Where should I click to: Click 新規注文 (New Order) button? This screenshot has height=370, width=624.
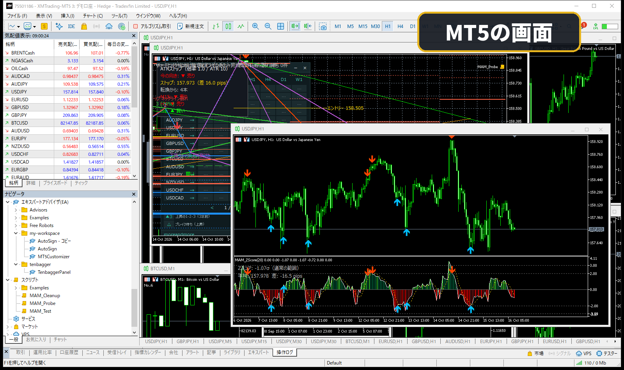(191, 26)
